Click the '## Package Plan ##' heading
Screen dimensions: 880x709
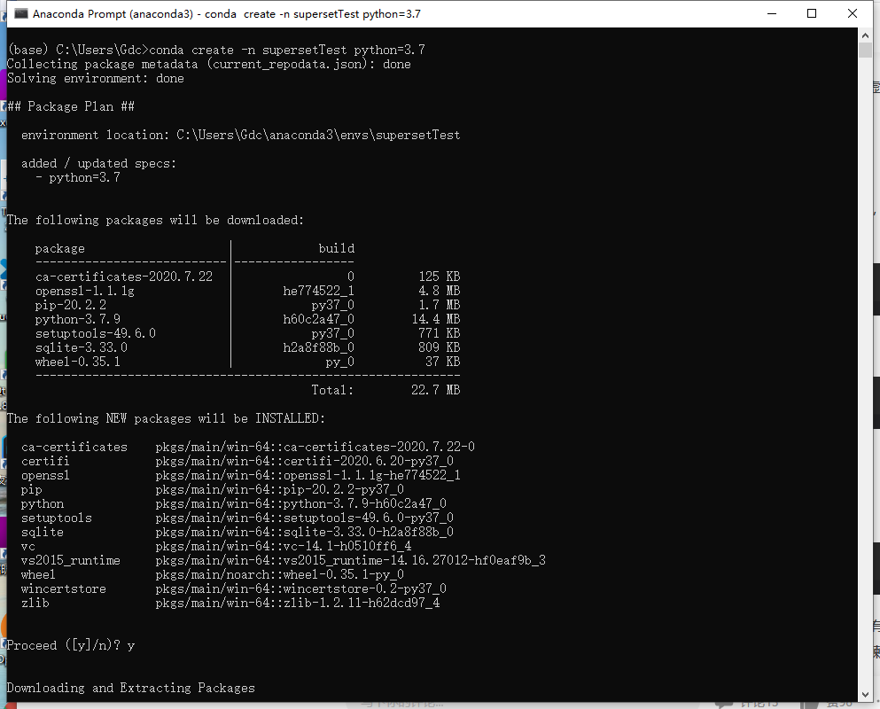(71, 106)
